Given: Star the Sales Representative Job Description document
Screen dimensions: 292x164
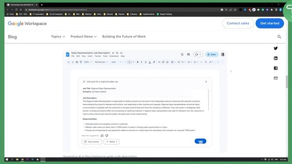Looking at the screenshot, I should [x=113, y=53].
